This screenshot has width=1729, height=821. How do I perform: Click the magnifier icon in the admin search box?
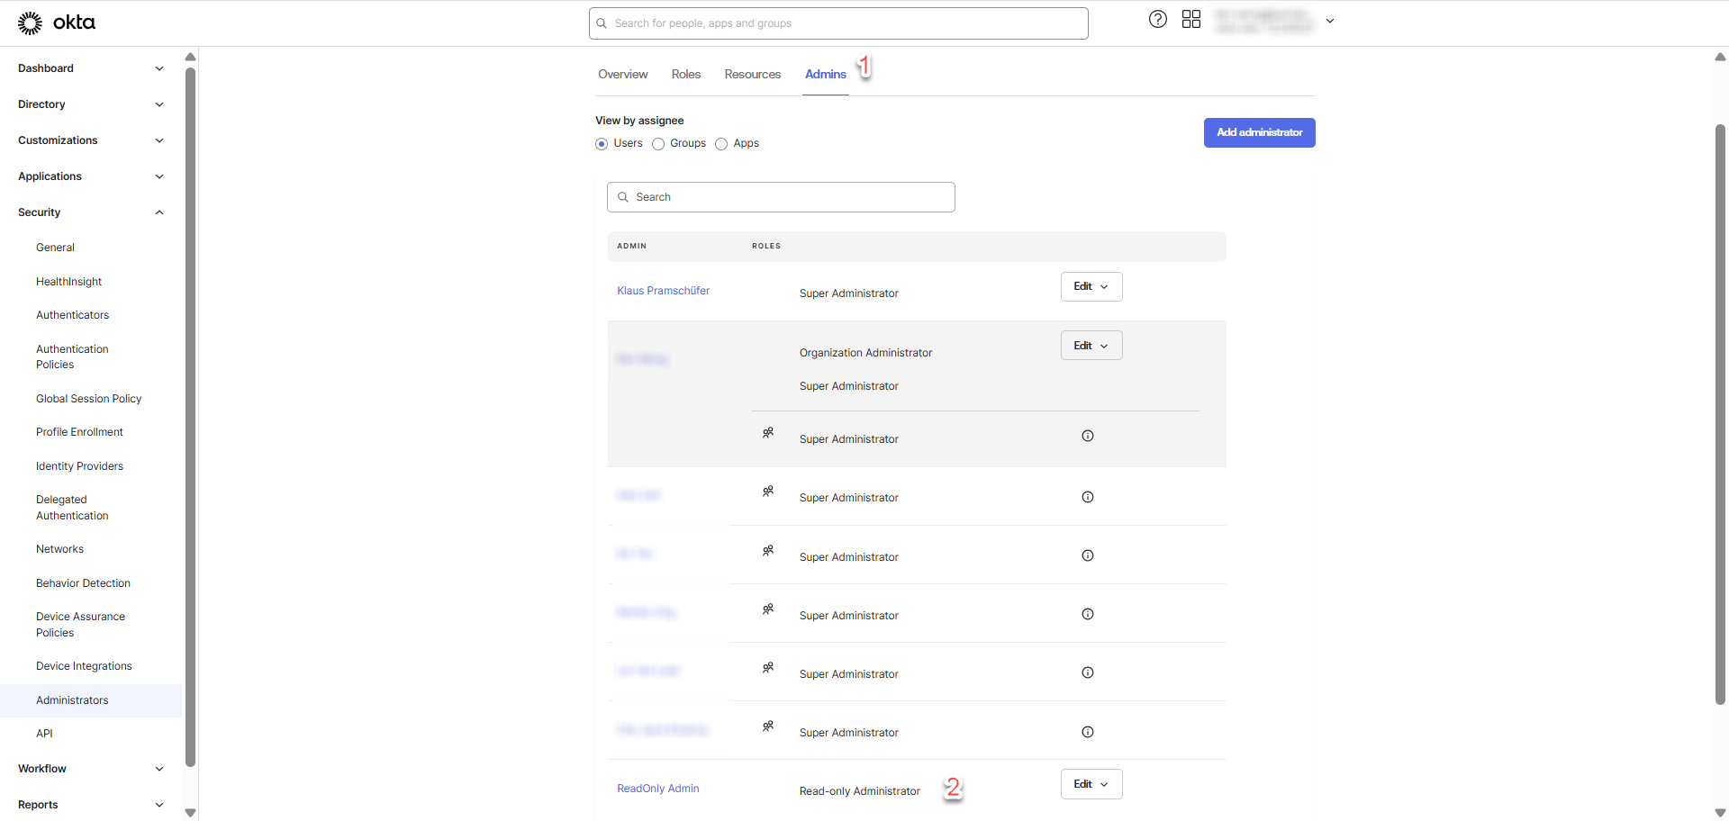[622, 197]
